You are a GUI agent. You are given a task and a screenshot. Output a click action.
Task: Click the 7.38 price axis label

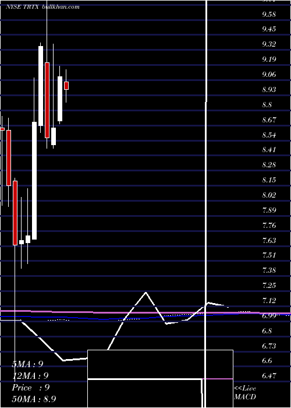coord(269,270)
